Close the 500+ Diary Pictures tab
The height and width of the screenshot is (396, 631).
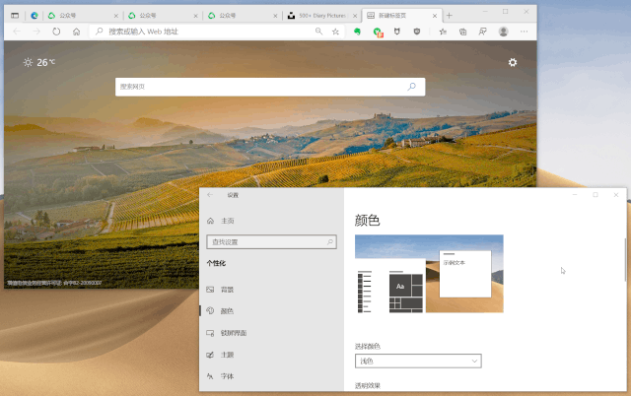[355, 16]
